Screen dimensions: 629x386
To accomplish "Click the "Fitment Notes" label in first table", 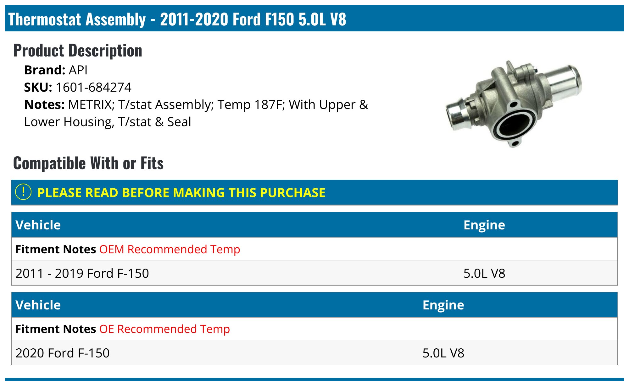I will coord(56,249).
